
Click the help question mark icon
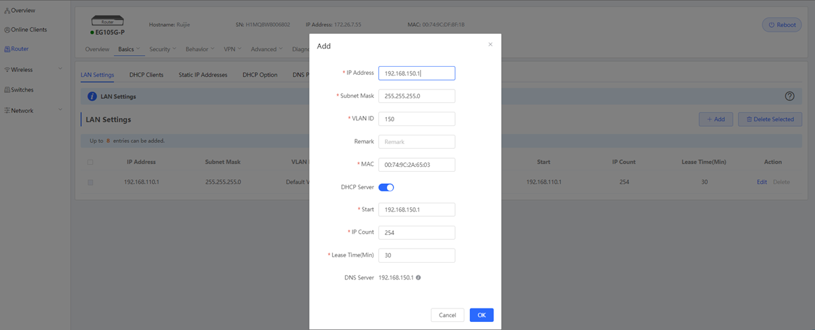[x=789, y=96]
